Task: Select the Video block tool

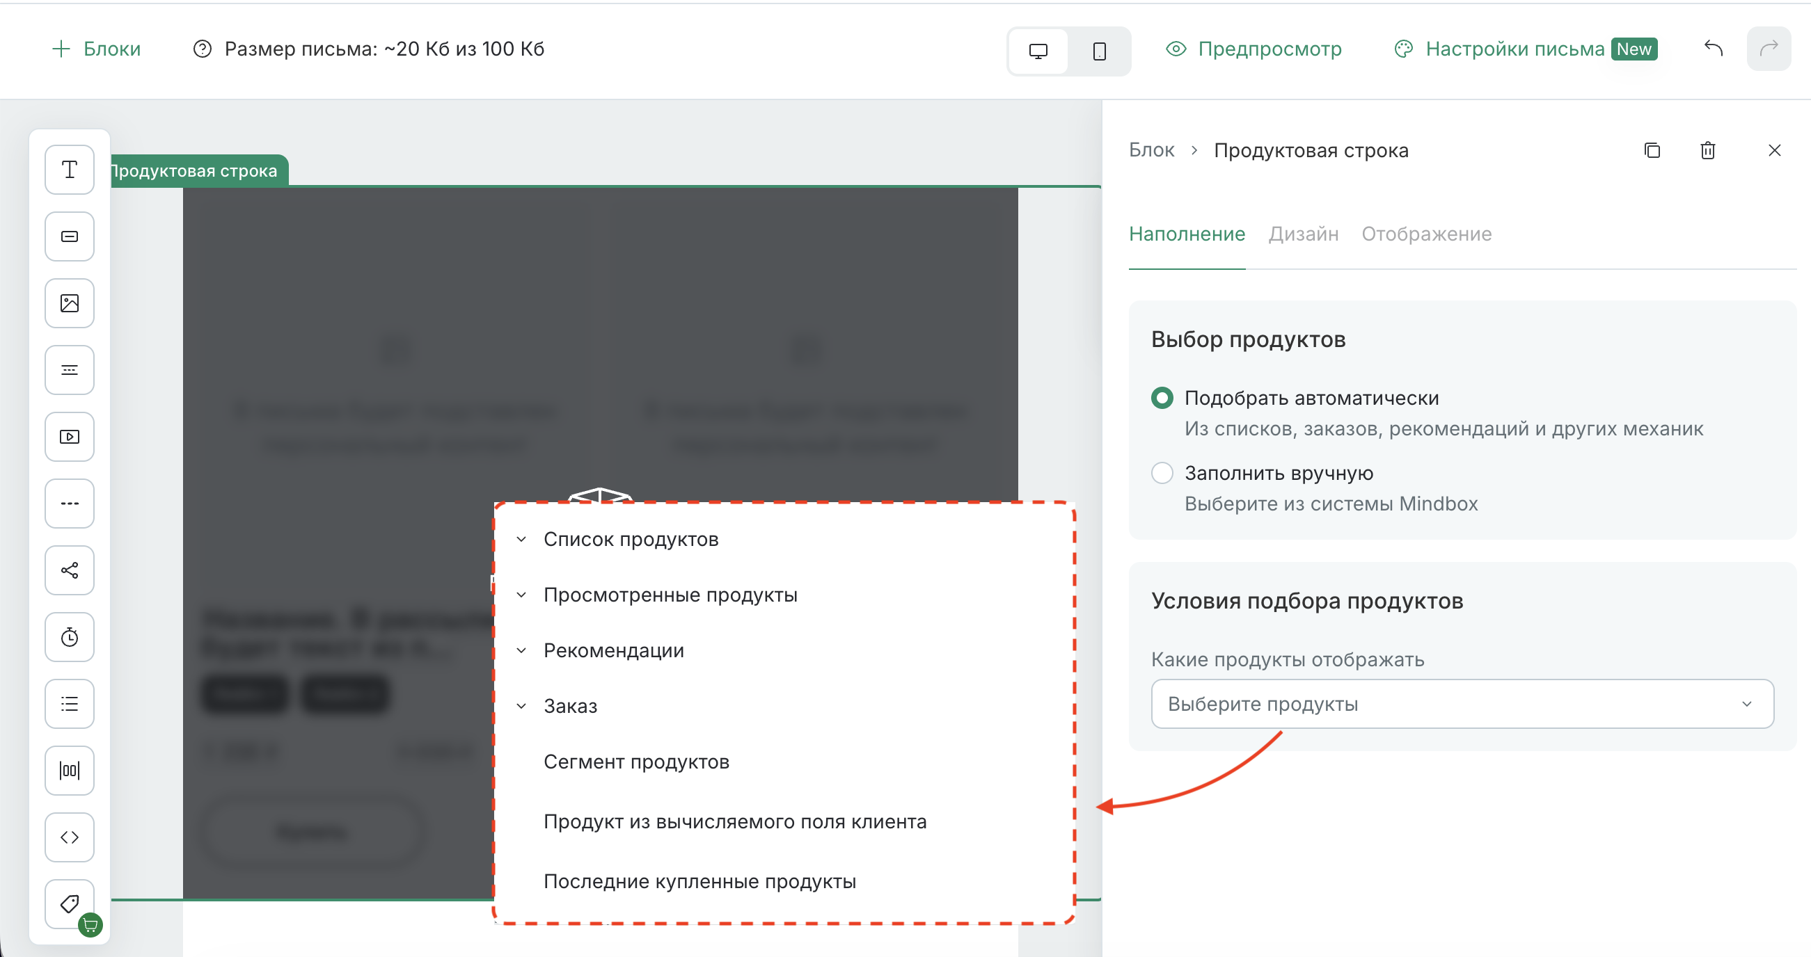Action: pyautogui.click(x=70, y=436)
